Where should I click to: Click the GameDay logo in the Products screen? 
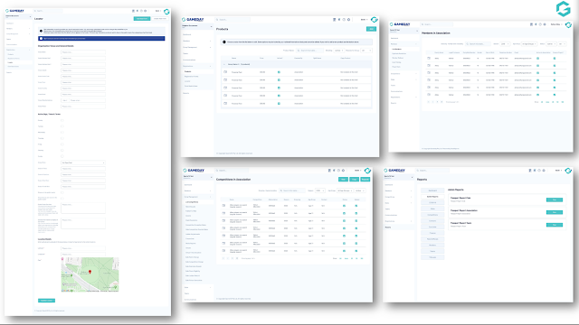pos(193,20)
